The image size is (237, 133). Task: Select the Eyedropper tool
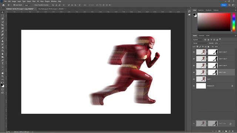click(3, 31)
